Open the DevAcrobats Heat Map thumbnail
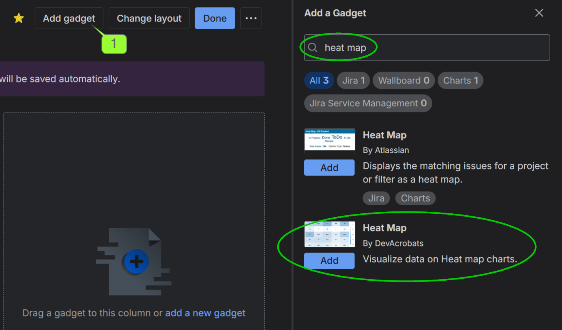The width and height of the screenshot is (562, 330). coord(329,234)
